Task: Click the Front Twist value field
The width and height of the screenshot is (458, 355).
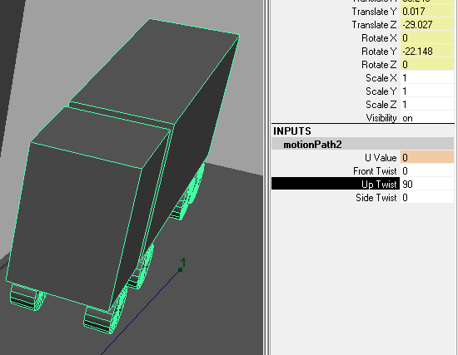Action: tap(427, 171)
